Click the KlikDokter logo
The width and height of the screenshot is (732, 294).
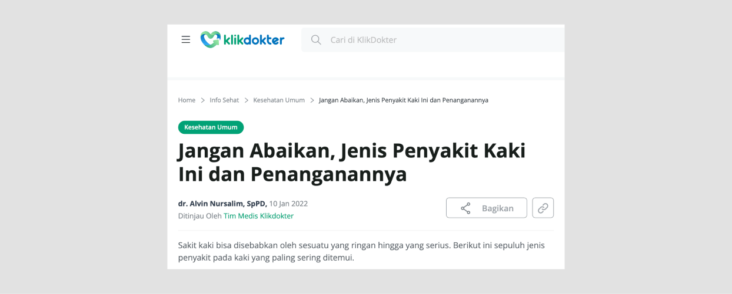point(242,40)
